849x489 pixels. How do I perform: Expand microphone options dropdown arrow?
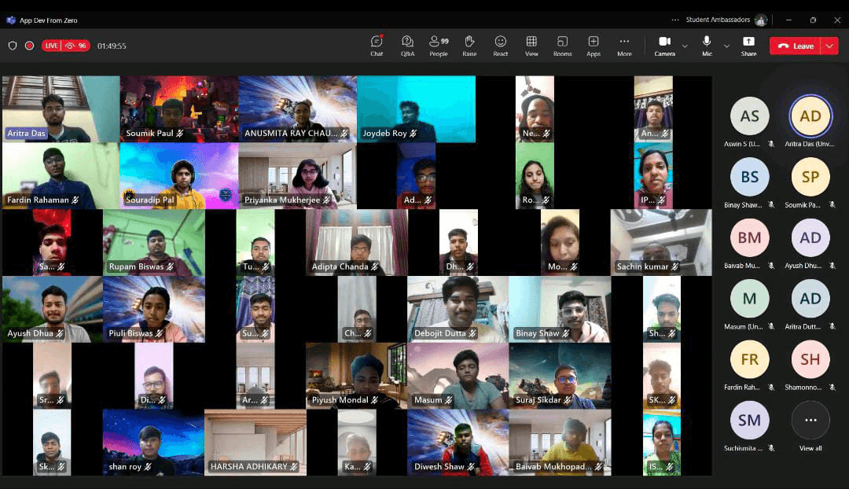pyautogui.click(x=726, y=46)
